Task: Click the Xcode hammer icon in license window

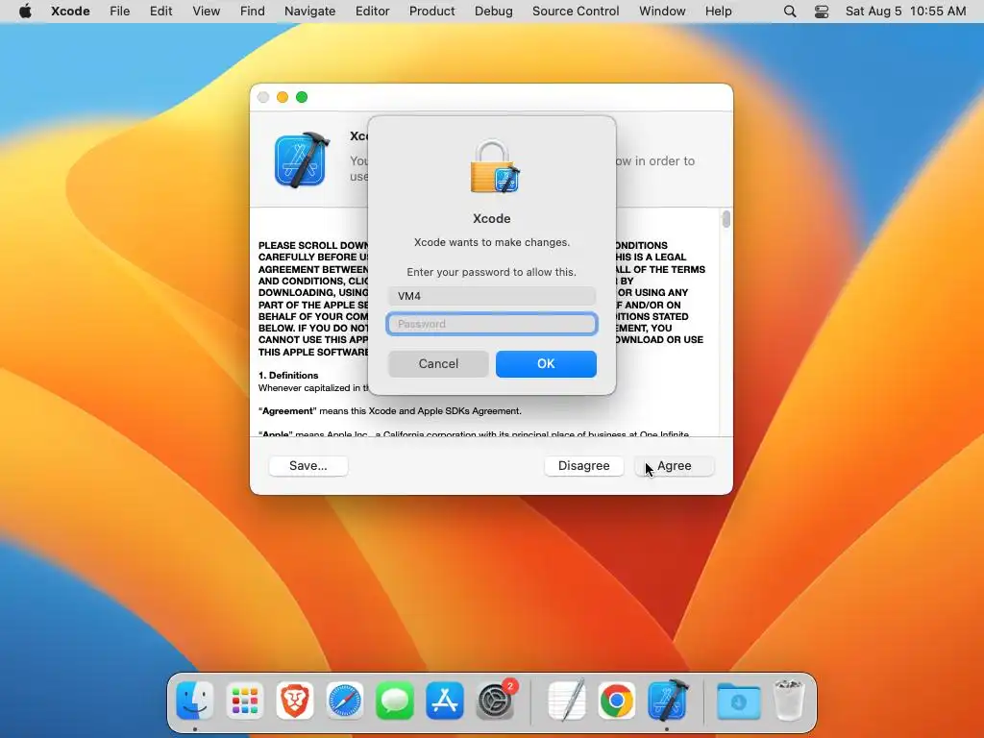Action: (x=302, y=160)
